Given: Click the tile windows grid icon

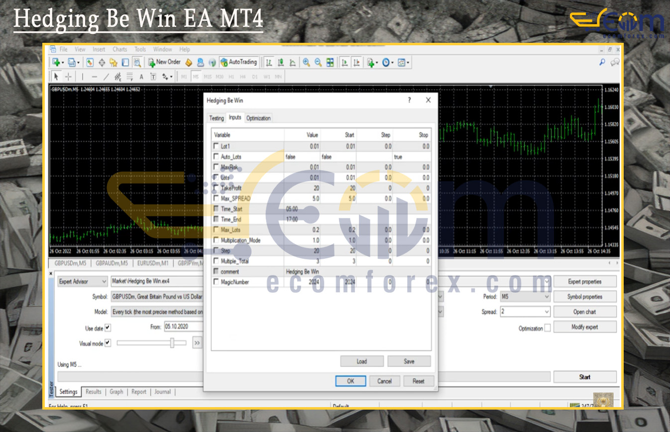Looking at the screenshot, I should [x=330, y=62].
